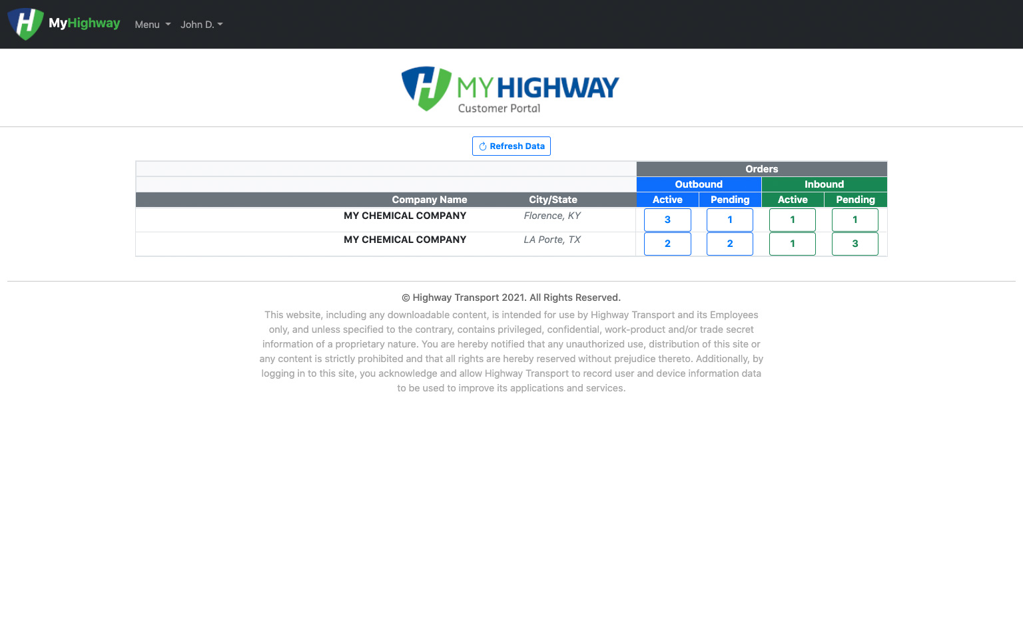Click the MyHighway brand text in navbar
1023x639 pixels.
pyautogui.click(x=85, y=23)
